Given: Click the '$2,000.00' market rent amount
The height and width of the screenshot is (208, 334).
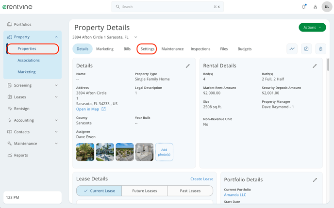Looking at the screenshot, I should tap(212, 93).
